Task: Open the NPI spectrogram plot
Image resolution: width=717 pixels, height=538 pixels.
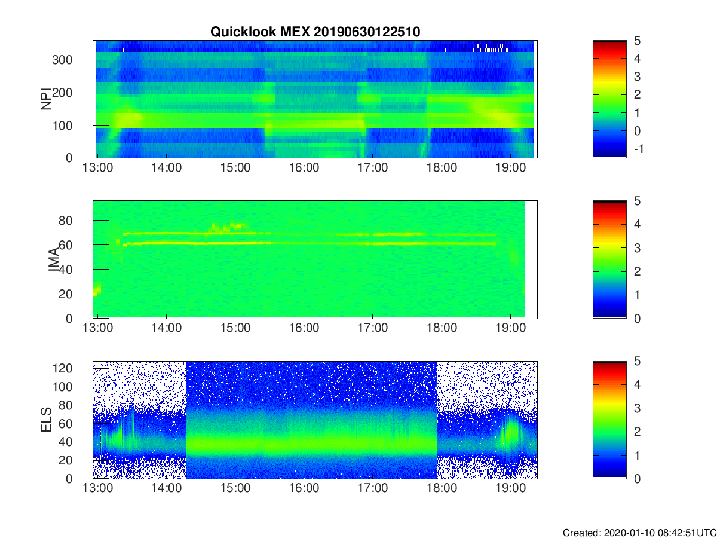Action: [315, 99]
